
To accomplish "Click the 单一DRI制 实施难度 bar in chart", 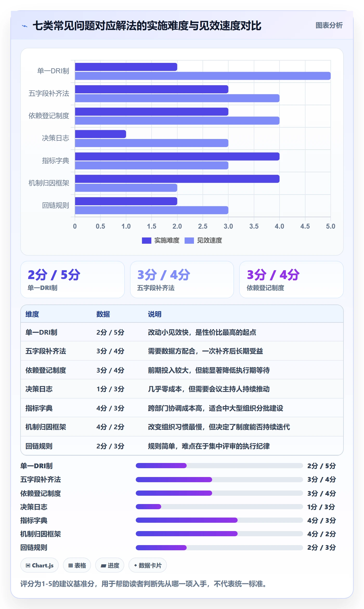I will 126,67.
